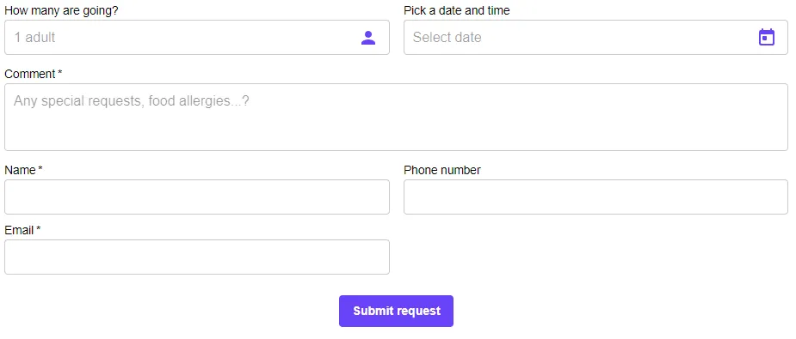This screenshot has height=339, width=796.
Task: Click the Phone number field label
Action: click(x=441, y=170)
